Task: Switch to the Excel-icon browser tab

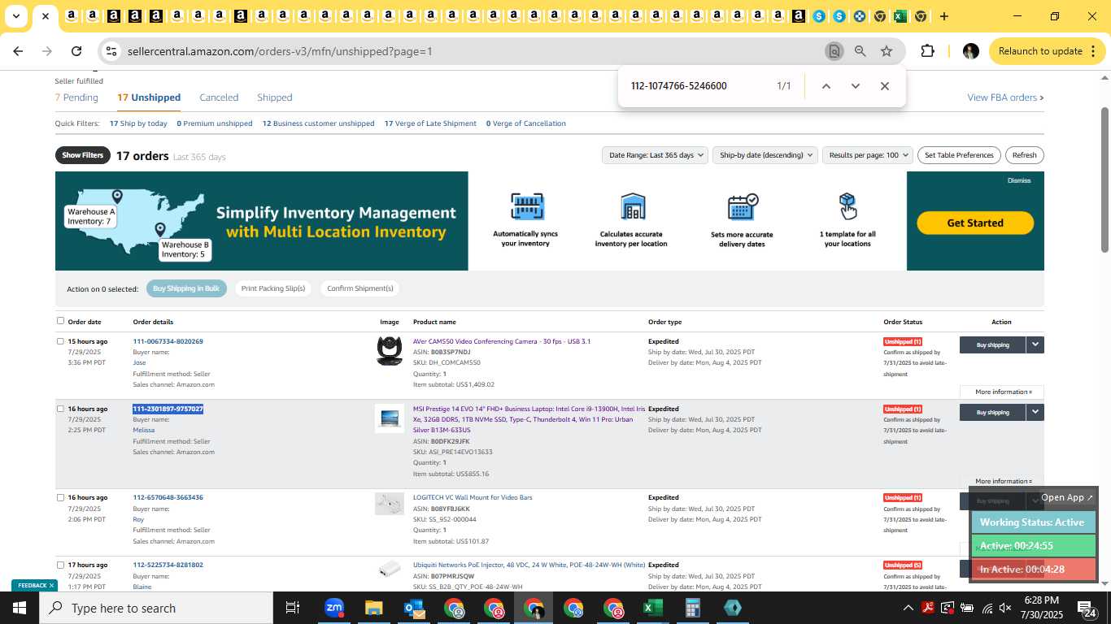Action: pyautogui.click(x=900, y=16)
